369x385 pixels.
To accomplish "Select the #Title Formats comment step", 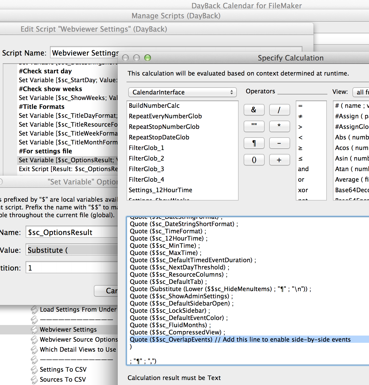I will click(42, 107).
